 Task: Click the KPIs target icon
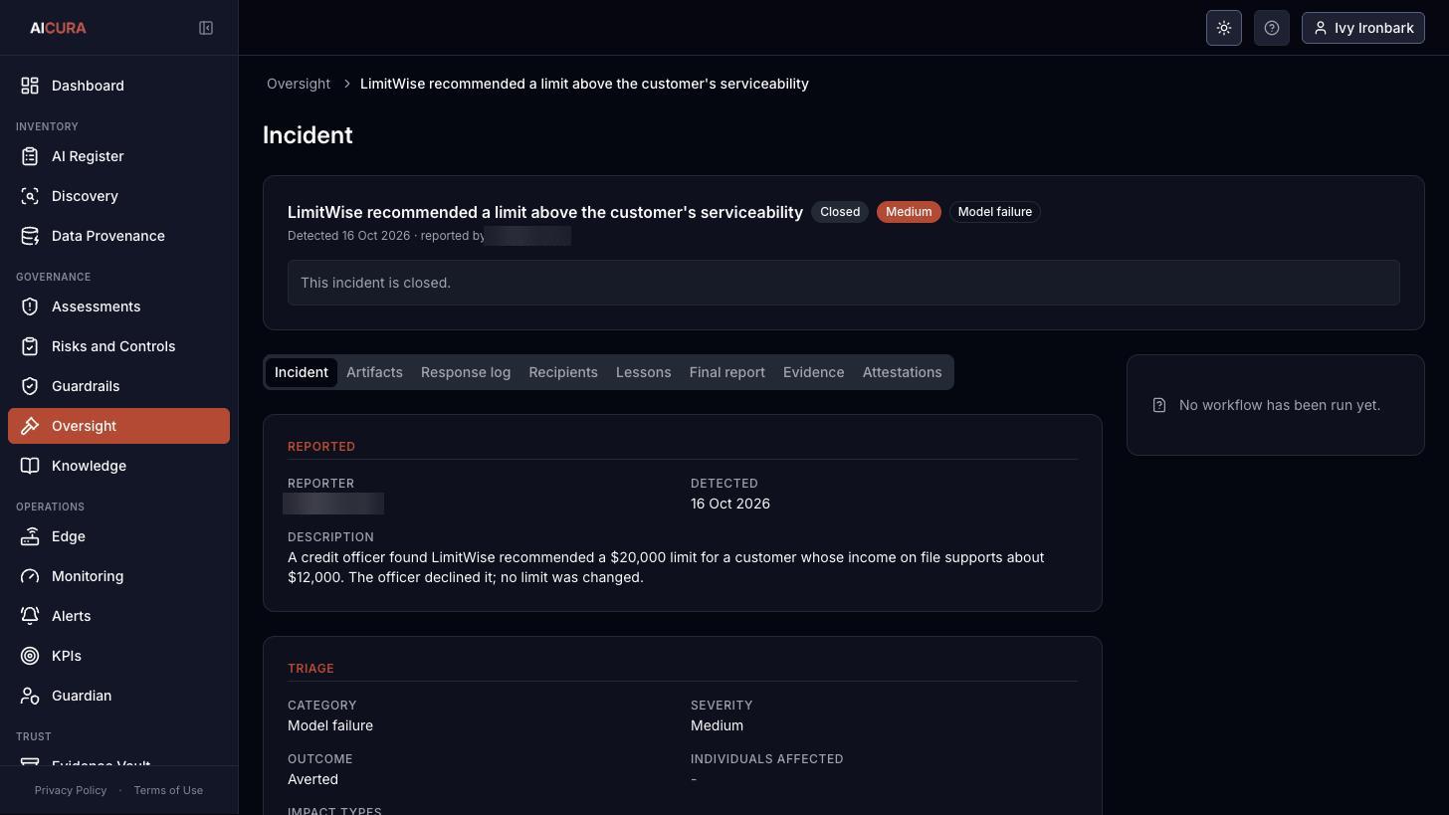pyautogui.click(x=30, y=656)
